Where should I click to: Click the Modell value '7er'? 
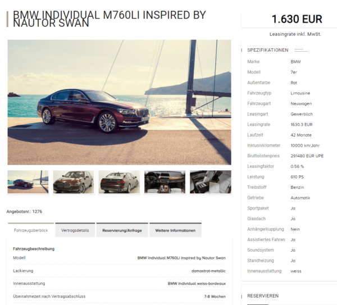pyautogui.click(x=294, y=72)
